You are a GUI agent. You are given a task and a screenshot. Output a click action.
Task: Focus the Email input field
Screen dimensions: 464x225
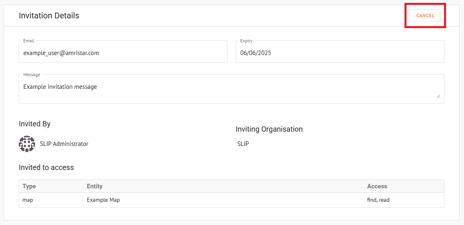pos(123,52)
